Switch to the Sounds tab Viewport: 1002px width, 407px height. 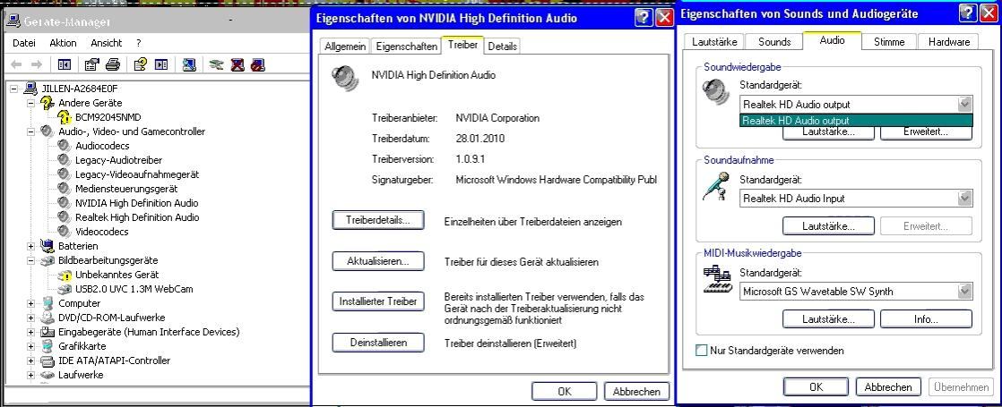tap(774, 41)
